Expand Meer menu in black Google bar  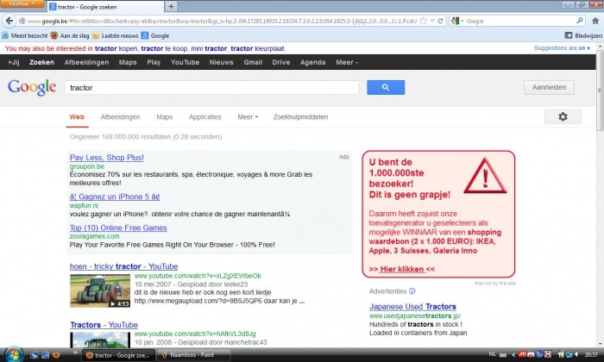coord(347,62)
